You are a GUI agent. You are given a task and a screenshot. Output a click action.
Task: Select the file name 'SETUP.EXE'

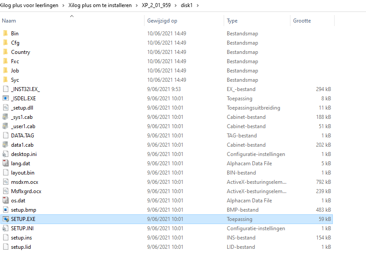tap(23, 219)
